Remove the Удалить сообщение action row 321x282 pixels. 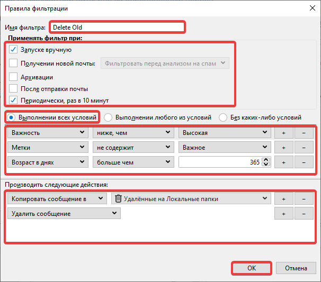tap(303, 213)
